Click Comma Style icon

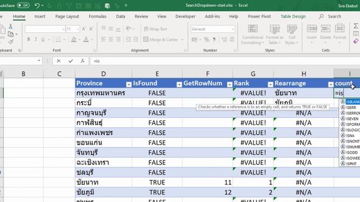(214, 40)
